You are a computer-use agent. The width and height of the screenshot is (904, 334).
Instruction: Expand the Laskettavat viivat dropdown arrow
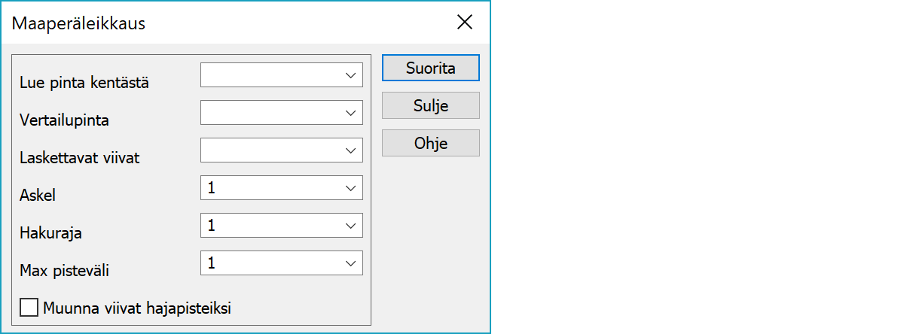(x=350, y=150)
